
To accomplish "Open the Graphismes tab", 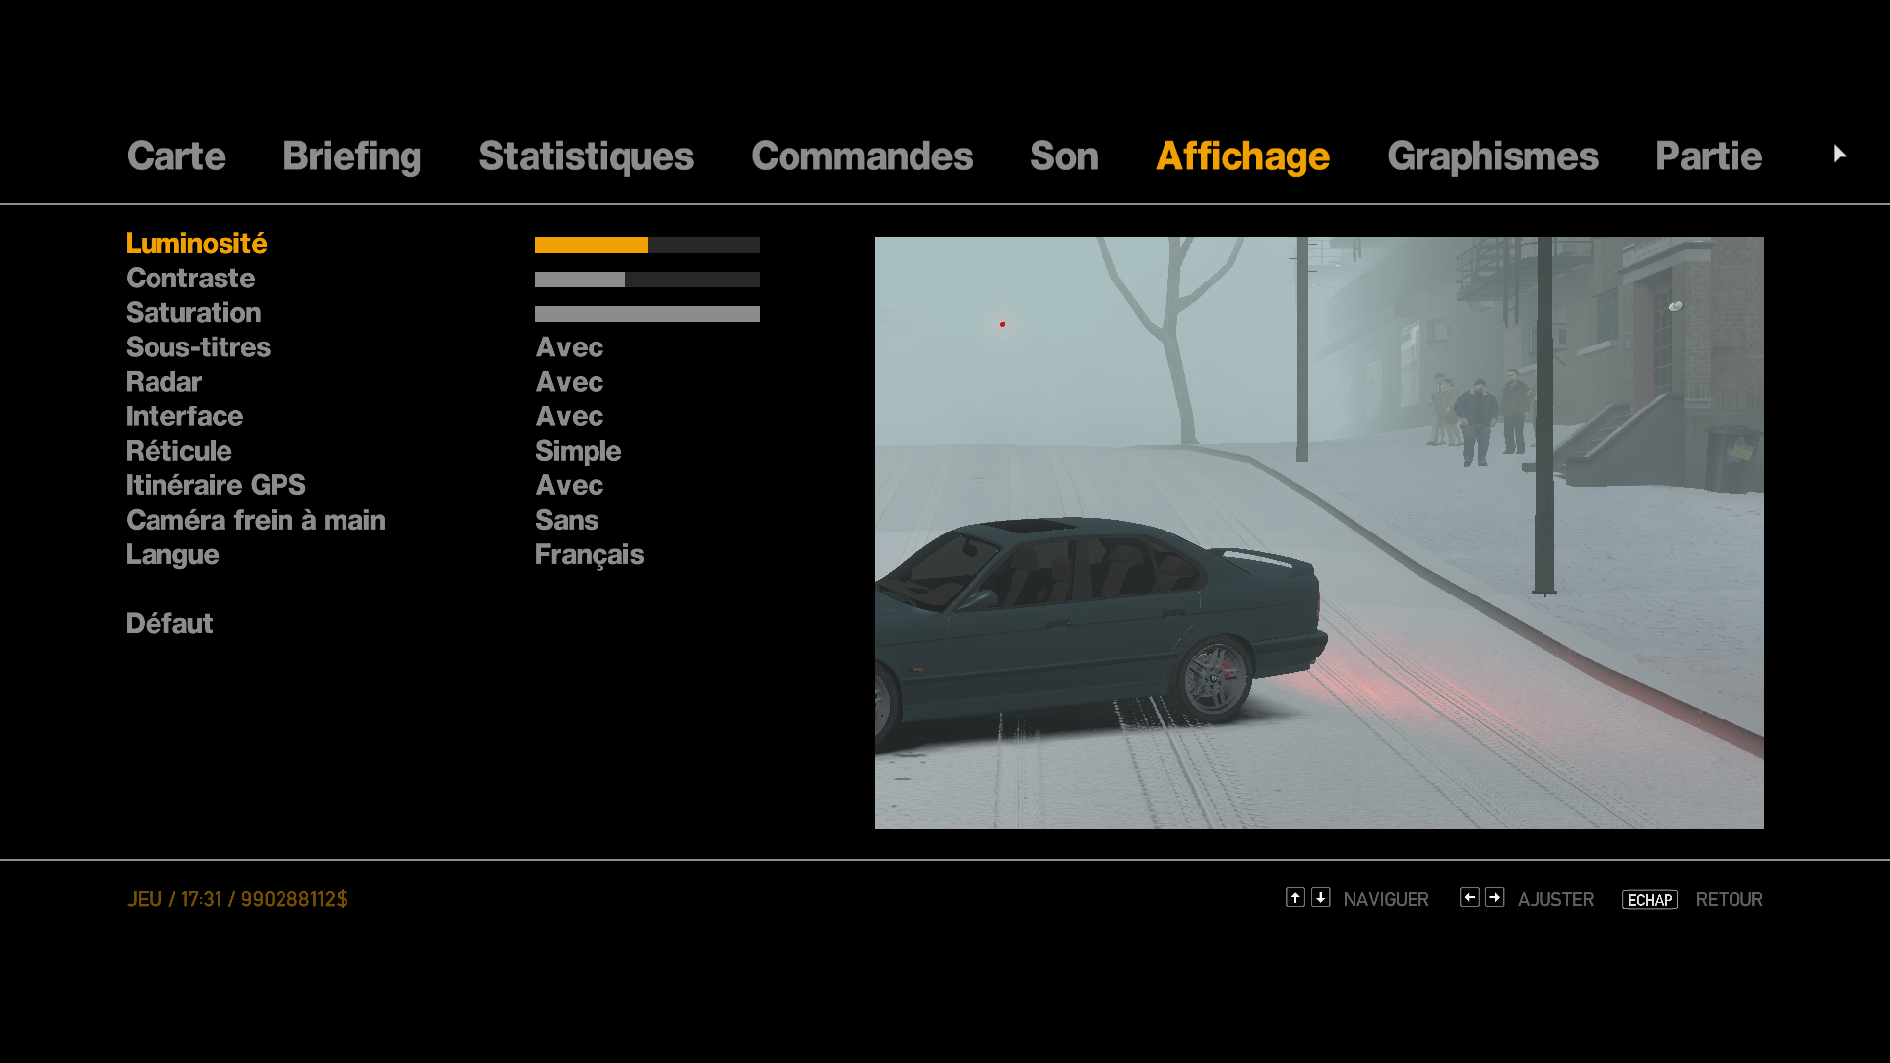I will (x=1492, y=156).
